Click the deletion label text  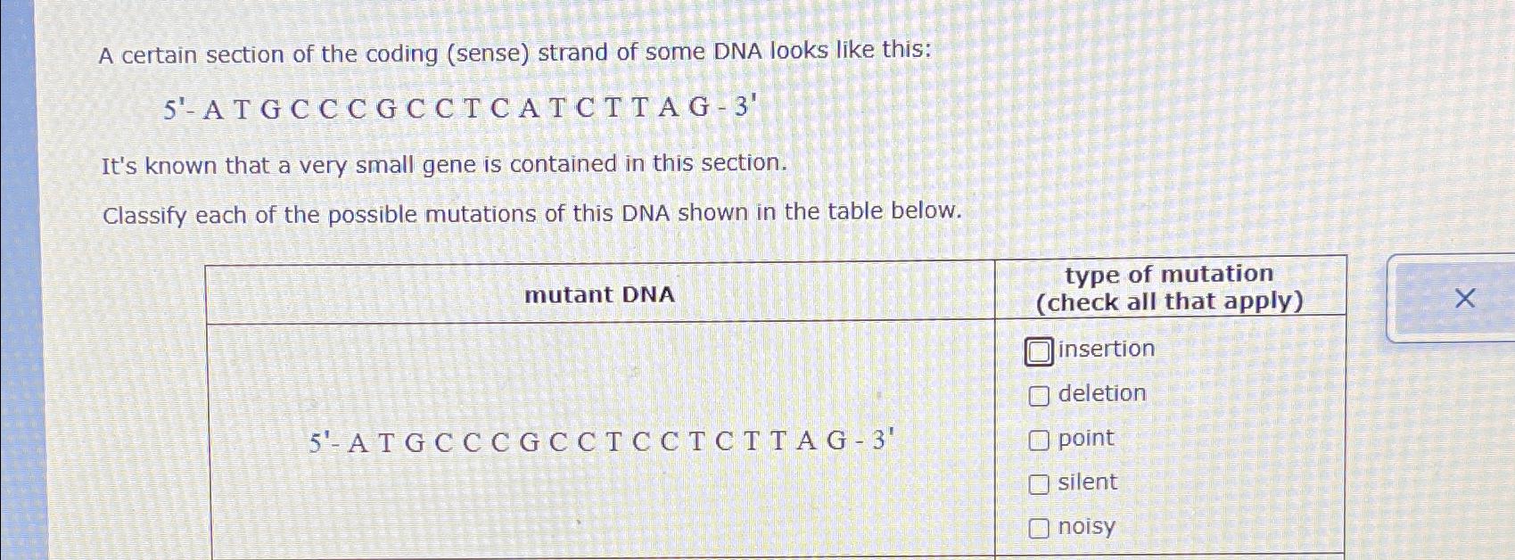[x=1101, y=393]
